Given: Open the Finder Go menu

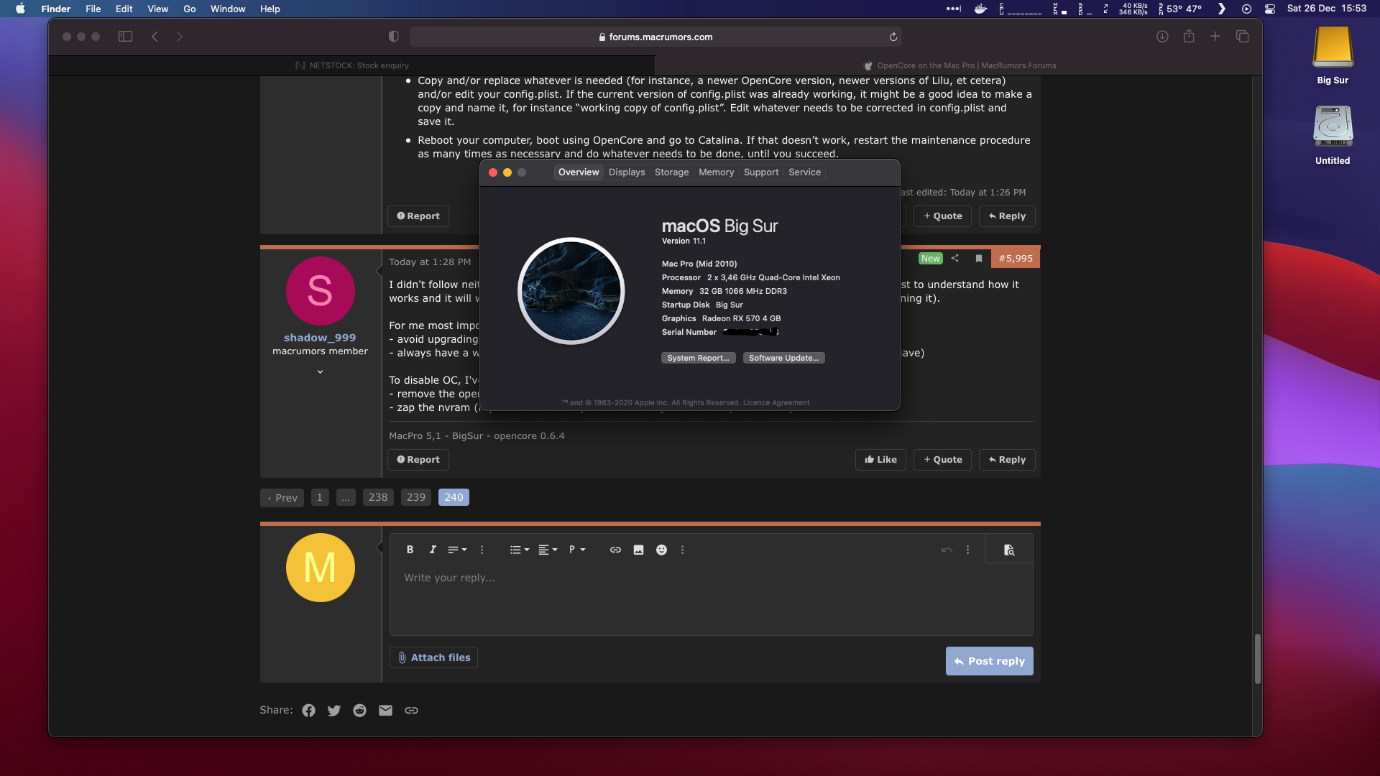Looking at the screenshot, I should tap(189, 9).
